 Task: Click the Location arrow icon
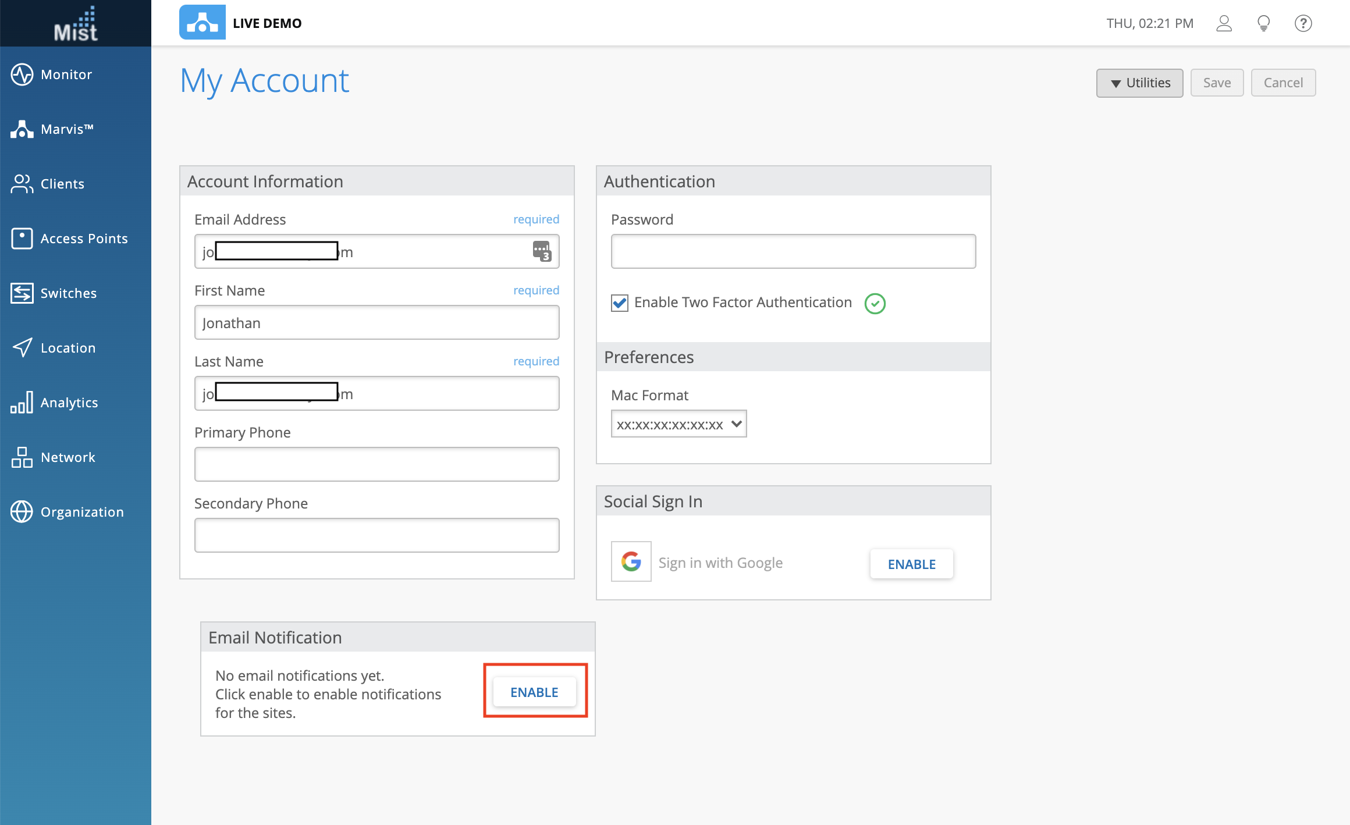point(22,348)
